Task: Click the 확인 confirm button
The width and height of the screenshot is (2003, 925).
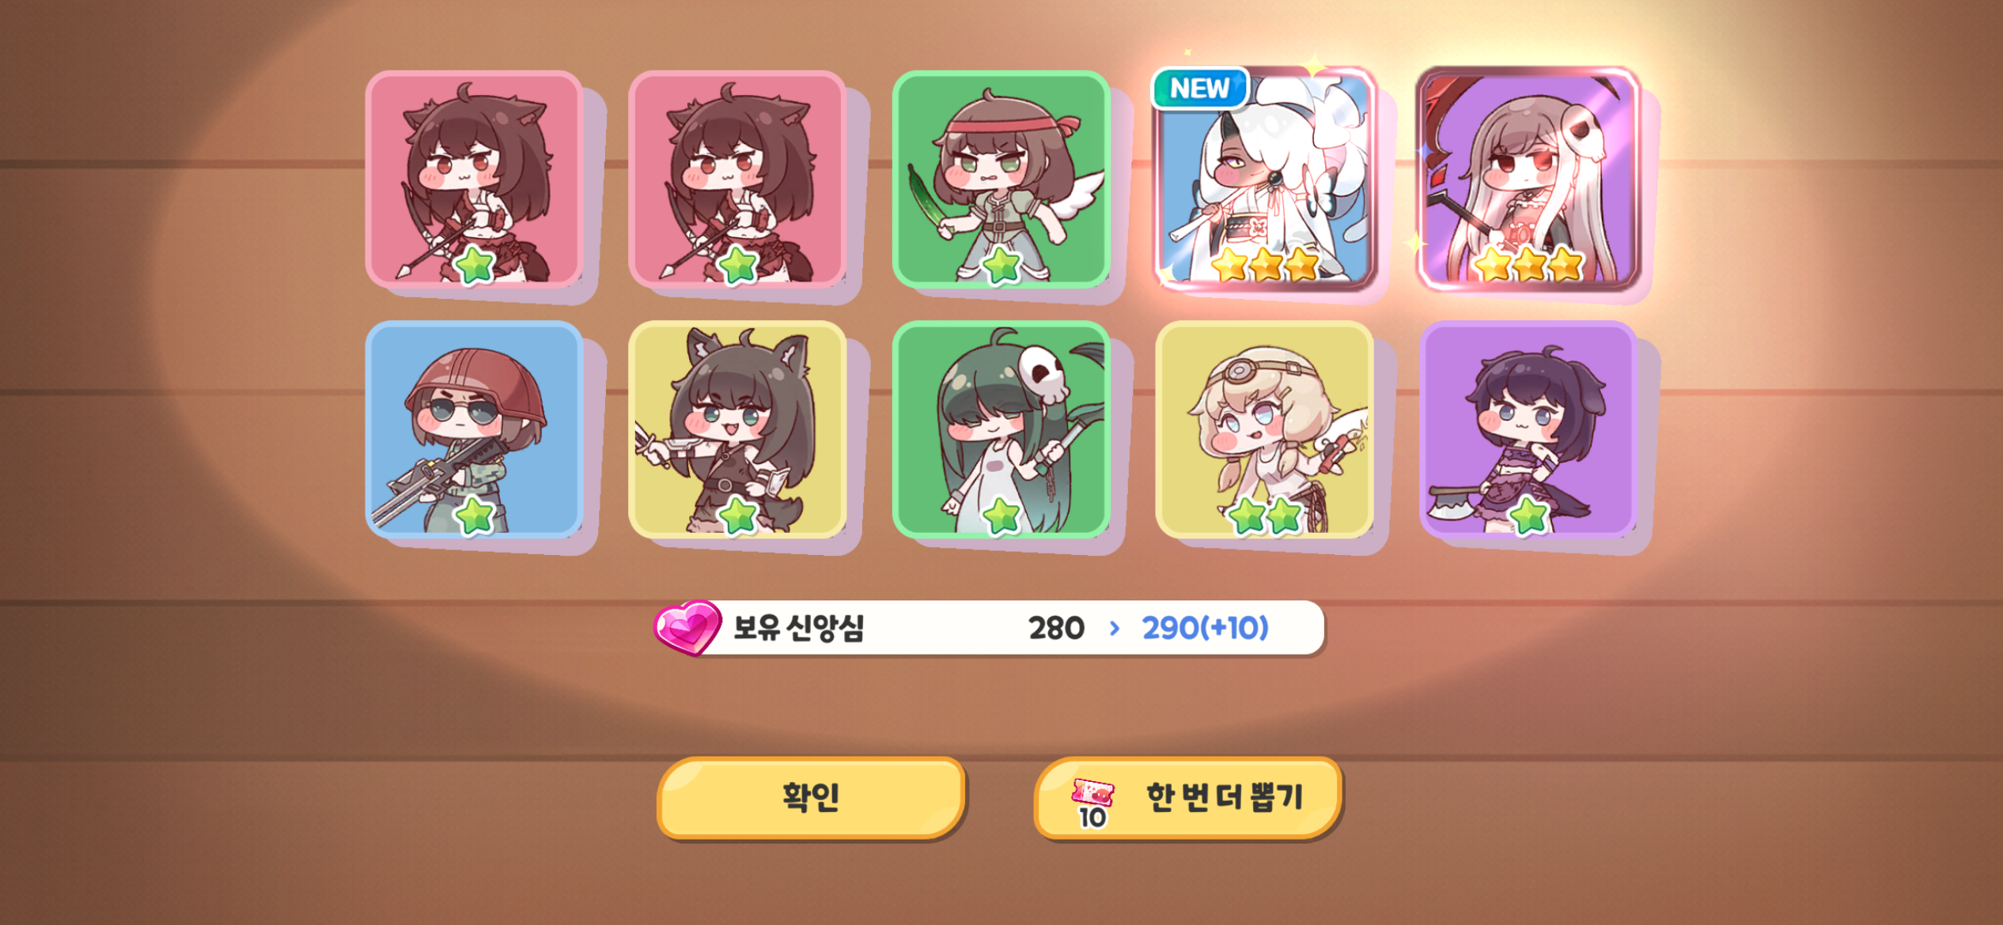Action: coord(811,797)
